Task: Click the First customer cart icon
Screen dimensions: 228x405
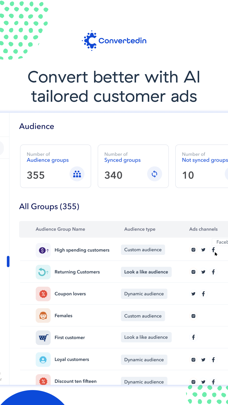Action: point(43,338)
